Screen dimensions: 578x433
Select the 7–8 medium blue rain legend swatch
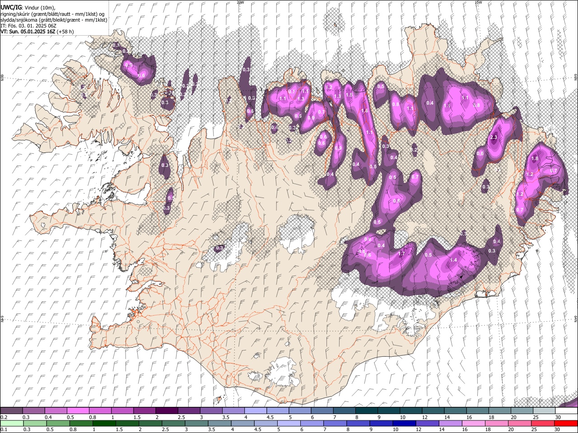click(x=335, y=423)
